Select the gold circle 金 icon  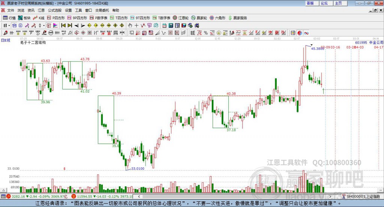click(x=219, y=33)
